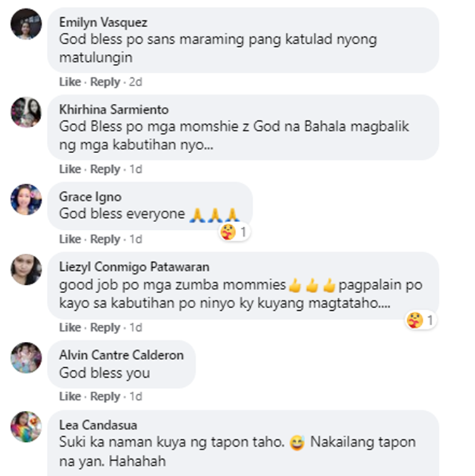Image resolution: width=475 pixels, height=476 pixels.
Task: Reply to Emilyn Vasquez's comment
Action: coord(105,82)
